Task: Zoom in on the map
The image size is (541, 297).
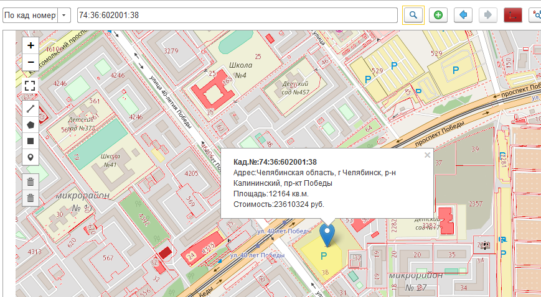Action: pos(31,45)
